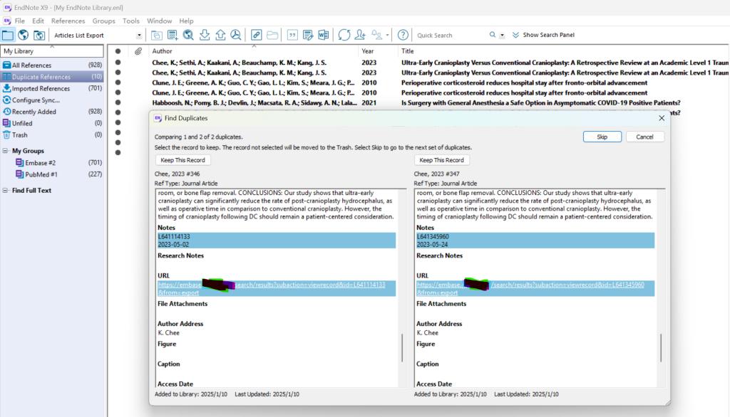Click the Online Search magnifier-globe icon
Viewport: 730px width, 417px height.
(188, 35)
